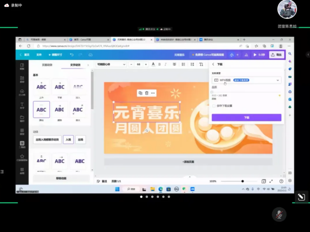This screenshot has height=232, width=310.
Task: Click Add Page below the canvas
Action: click(188, 162)
